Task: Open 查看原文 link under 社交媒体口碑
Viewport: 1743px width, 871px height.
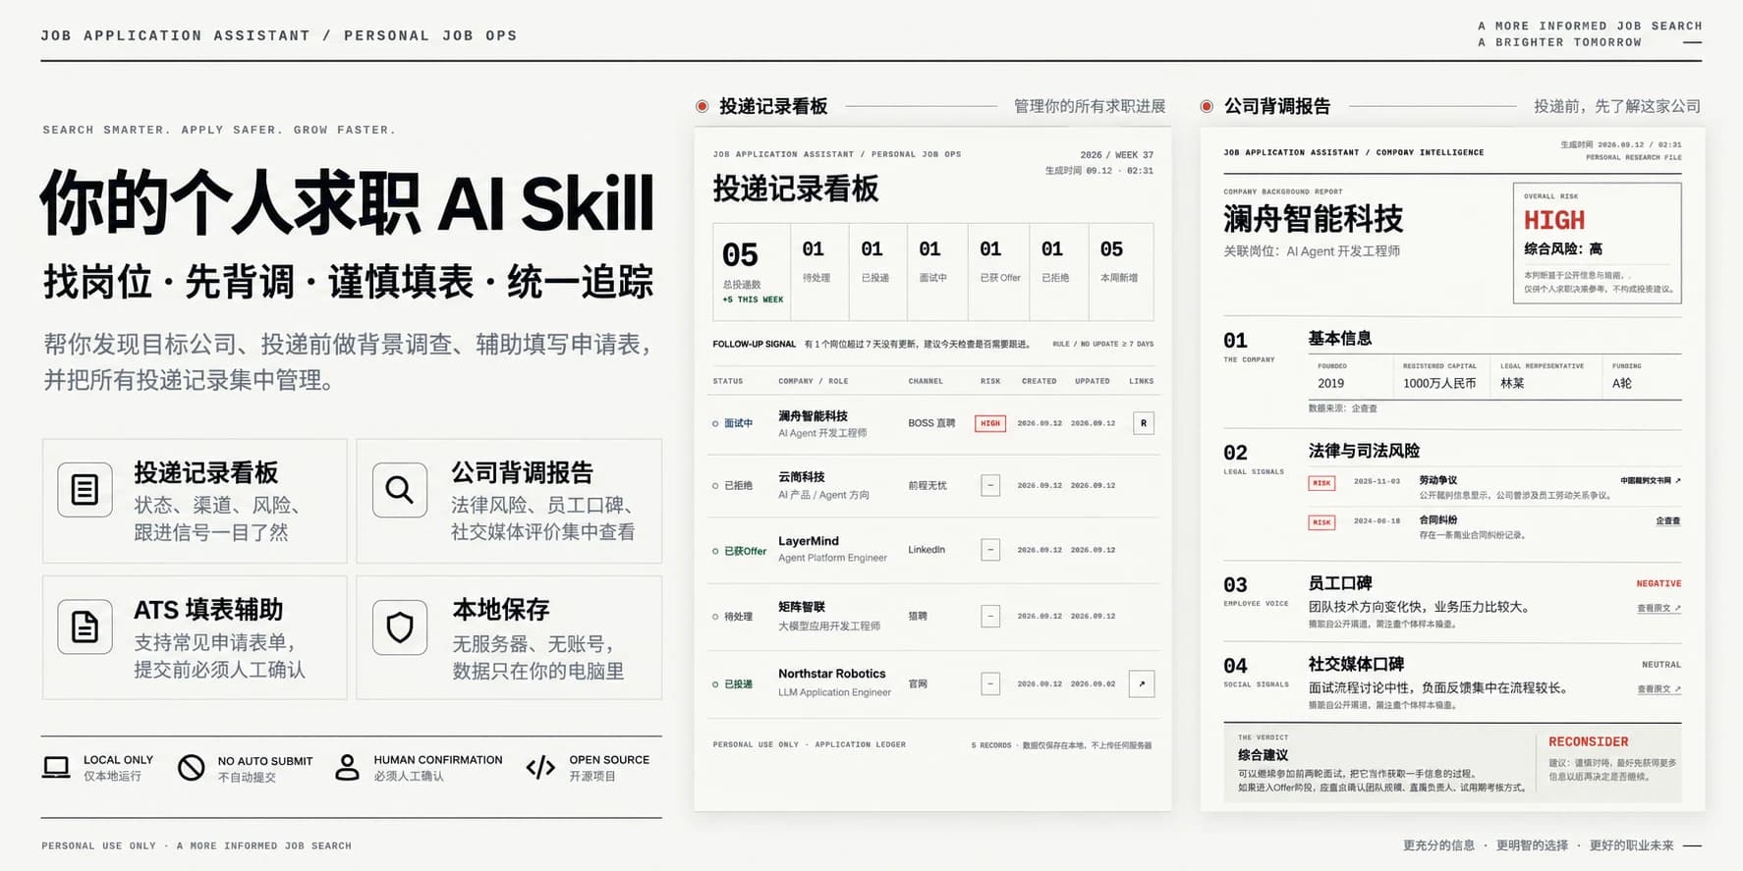Action: coord(1659,688)
